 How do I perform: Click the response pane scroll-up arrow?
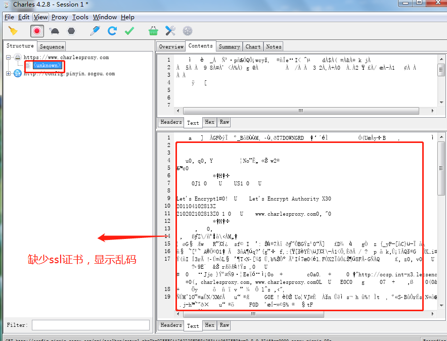pos(441,137)
